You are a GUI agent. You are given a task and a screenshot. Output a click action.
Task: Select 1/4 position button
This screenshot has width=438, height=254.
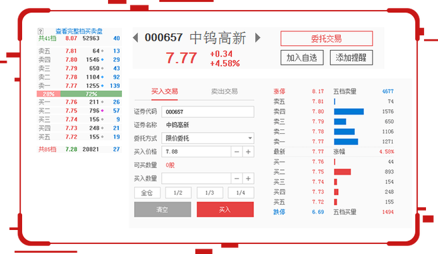(x=241, y=193)
